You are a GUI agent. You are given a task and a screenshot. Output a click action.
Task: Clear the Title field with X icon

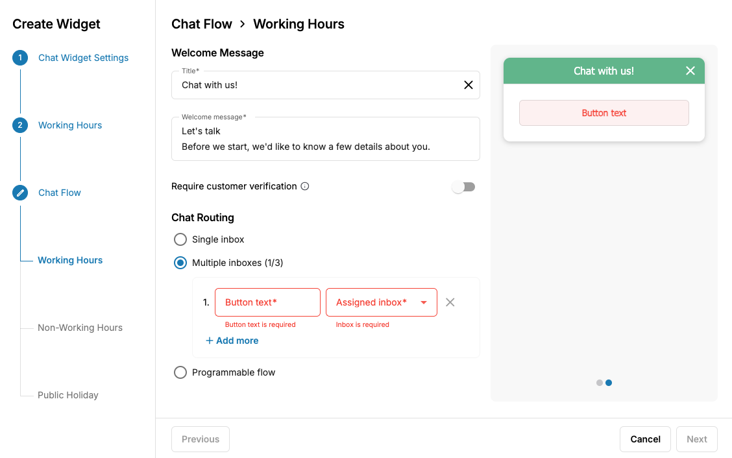[469, 85]
